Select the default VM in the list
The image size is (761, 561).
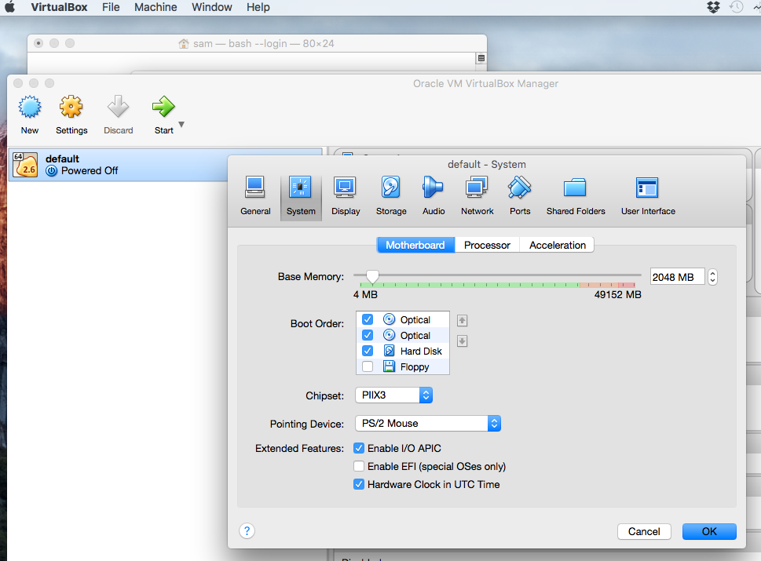[x=165, y=165]
